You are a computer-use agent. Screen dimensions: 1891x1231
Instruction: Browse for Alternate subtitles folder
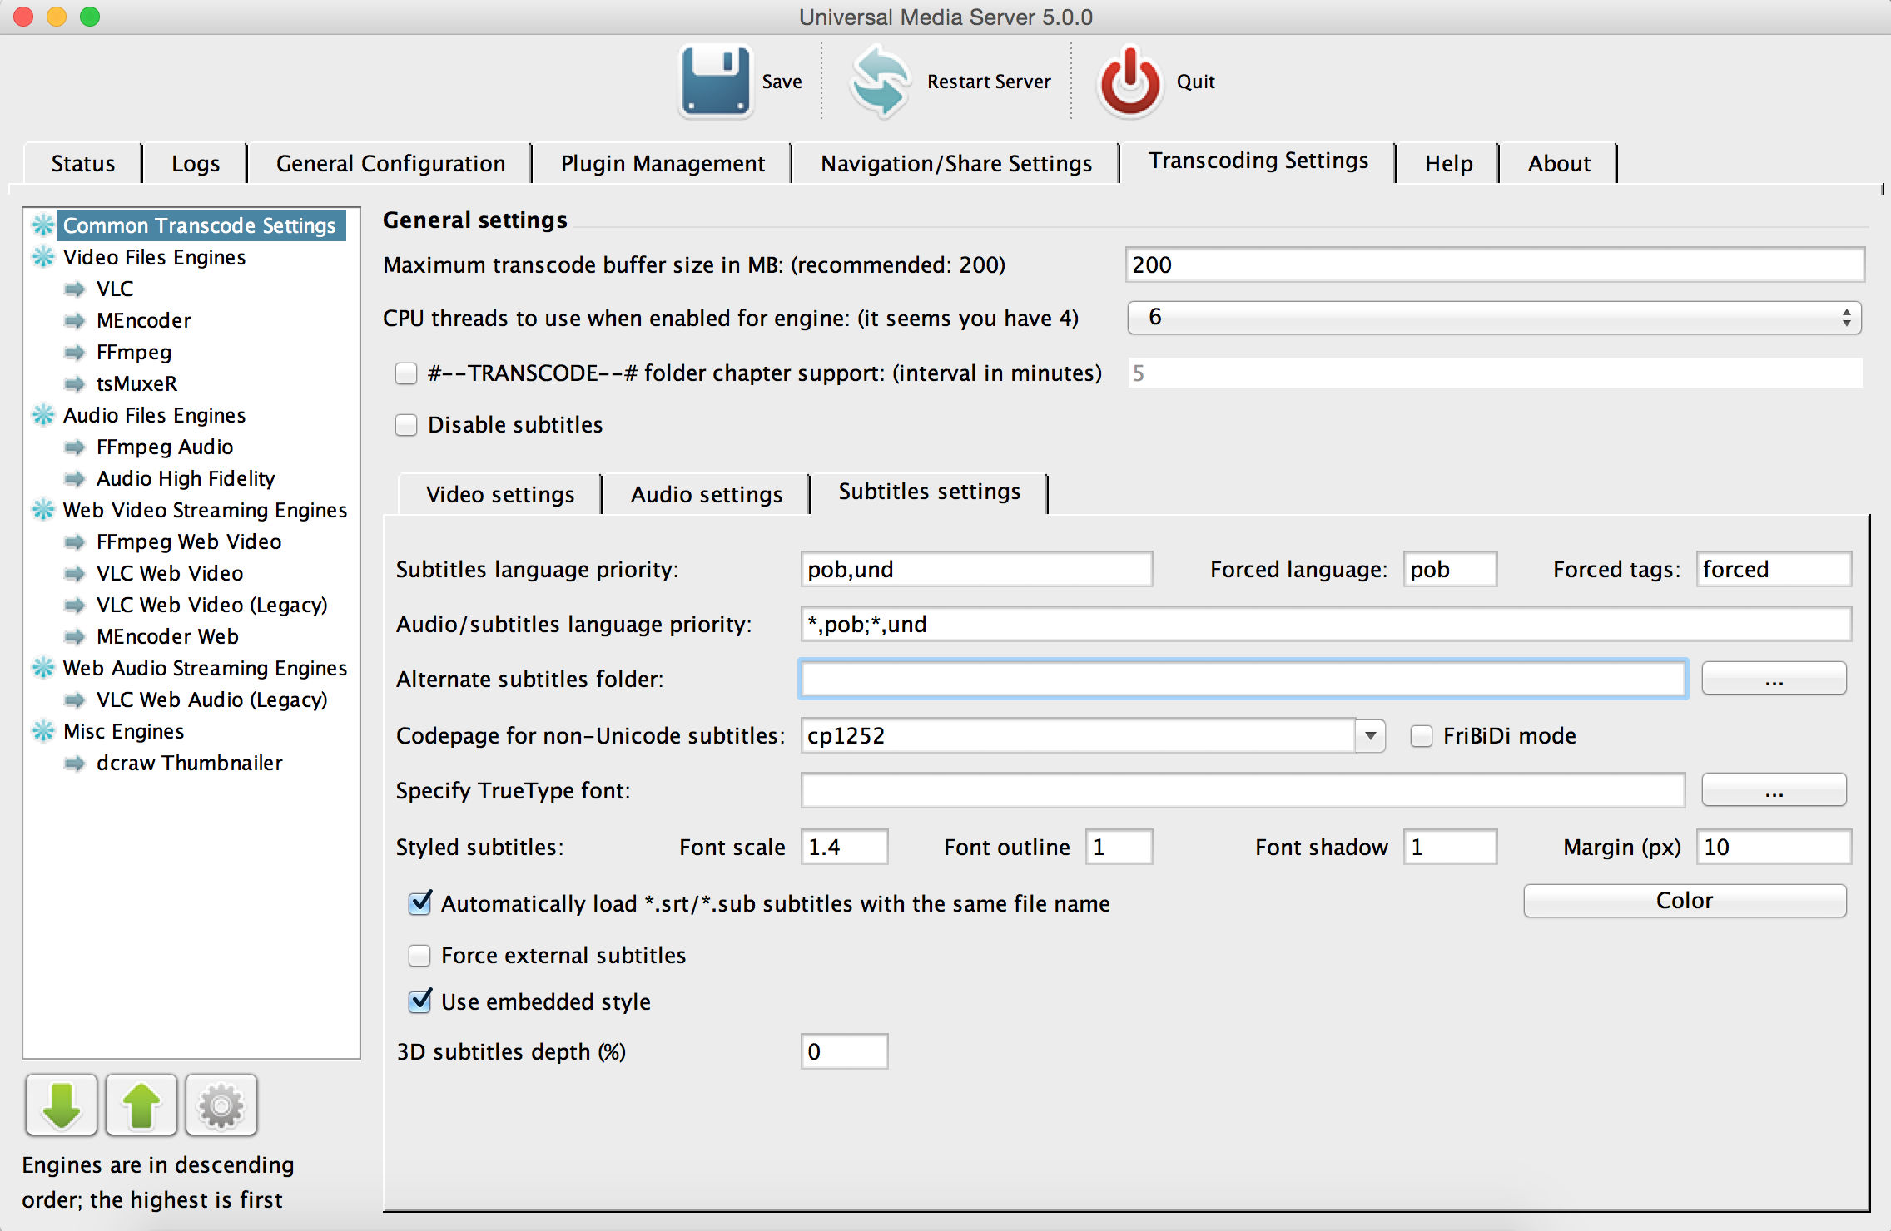click(x=1774, y=679)
